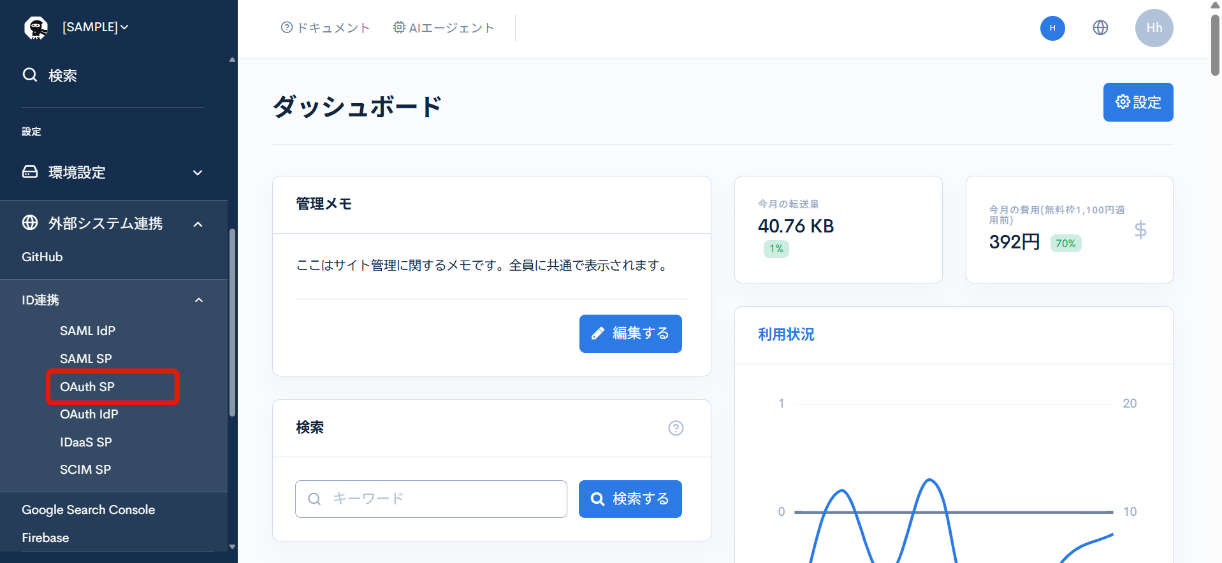This screenshot has height=563, width=1222.
Task: Open SAML SP settings
Action: (85, 359)
